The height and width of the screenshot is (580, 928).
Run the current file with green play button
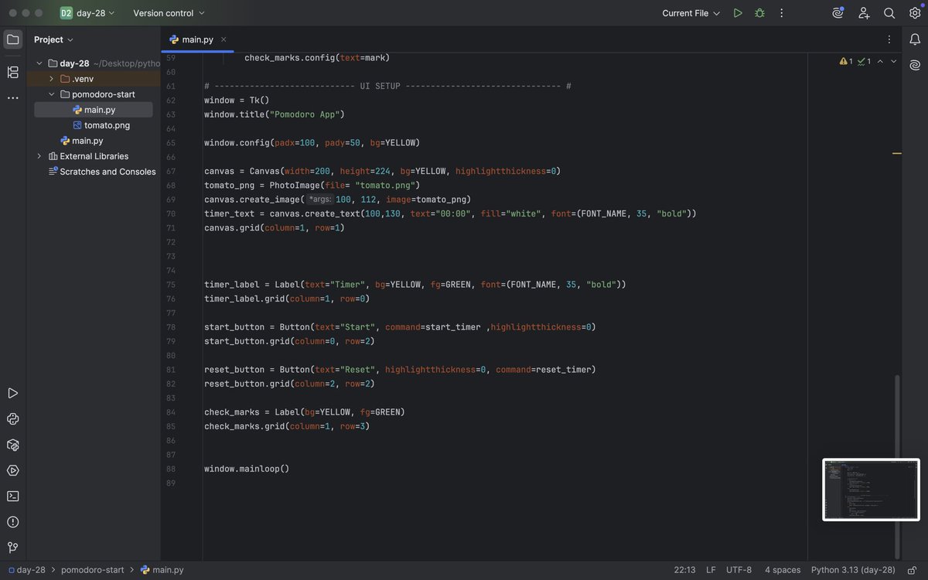[738, 13]
